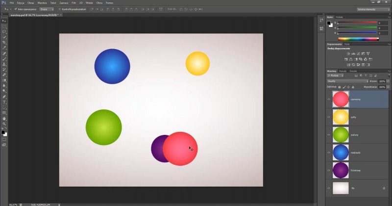Expand the Istotne elementy workspace dropdown

[372, 9]
